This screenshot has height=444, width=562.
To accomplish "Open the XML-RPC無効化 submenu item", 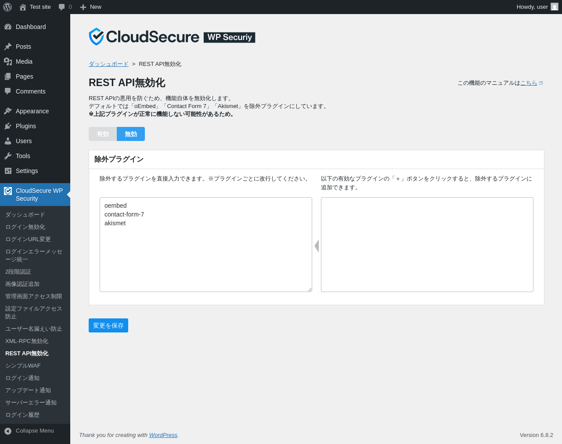I will pyautogui.click(x=27, y=341).
